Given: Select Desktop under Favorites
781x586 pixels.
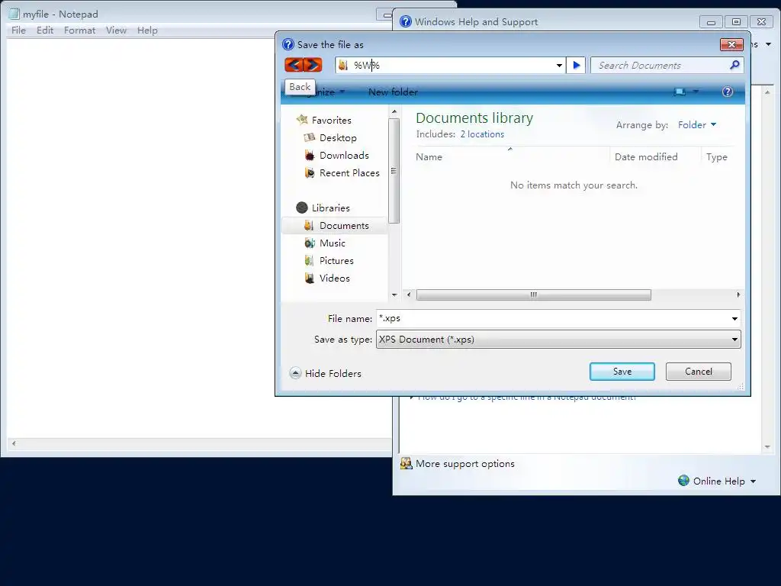Looking at the screenshot, I should pos(338,137).
